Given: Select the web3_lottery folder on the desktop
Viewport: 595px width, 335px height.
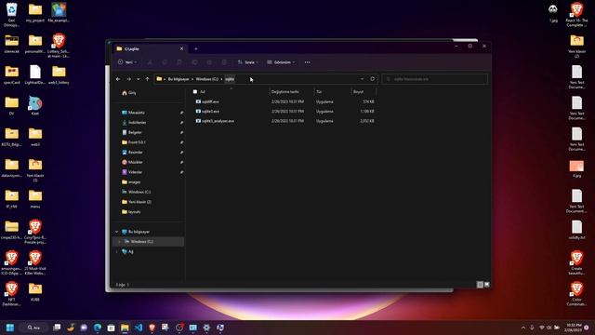Looking at the screenshot, I should click(59, 75).
